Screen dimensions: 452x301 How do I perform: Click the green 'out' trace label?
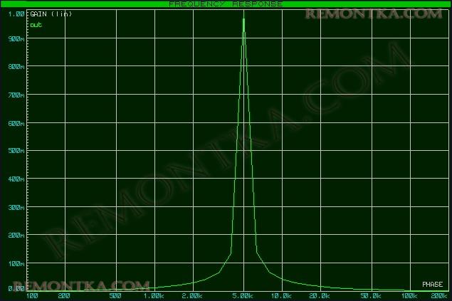click(35, 23)
